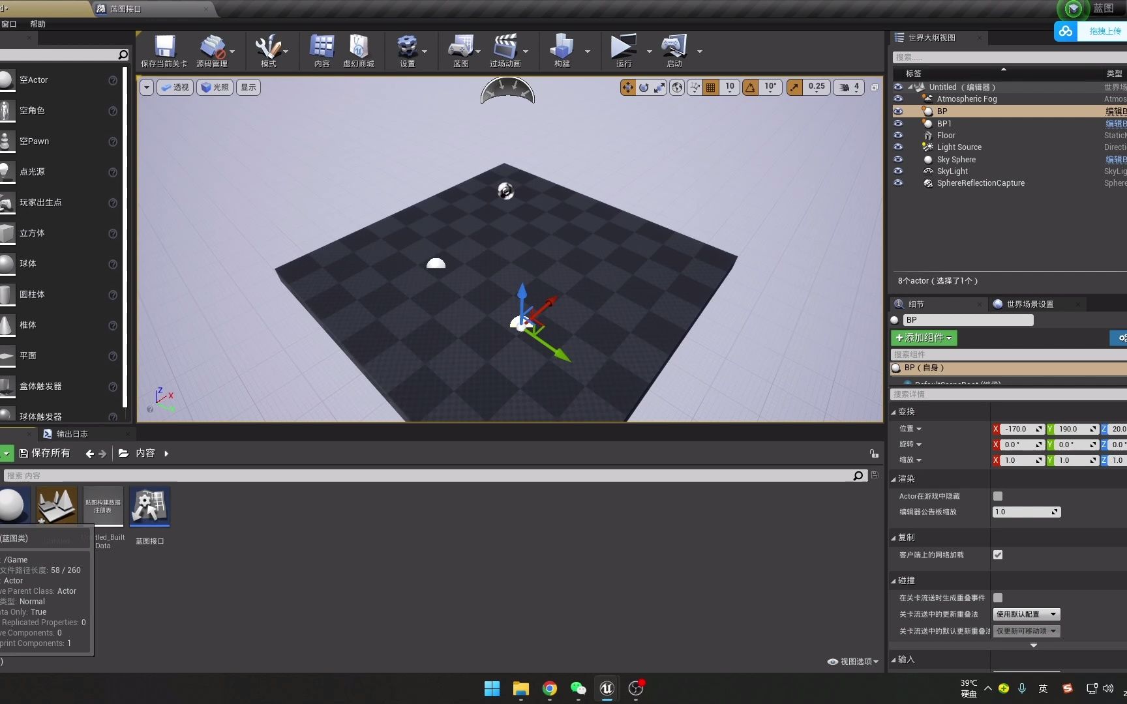Open the 蓝图接口 asset thumbnail
This screenshot has width=1127, height=704.
(149, 506)
